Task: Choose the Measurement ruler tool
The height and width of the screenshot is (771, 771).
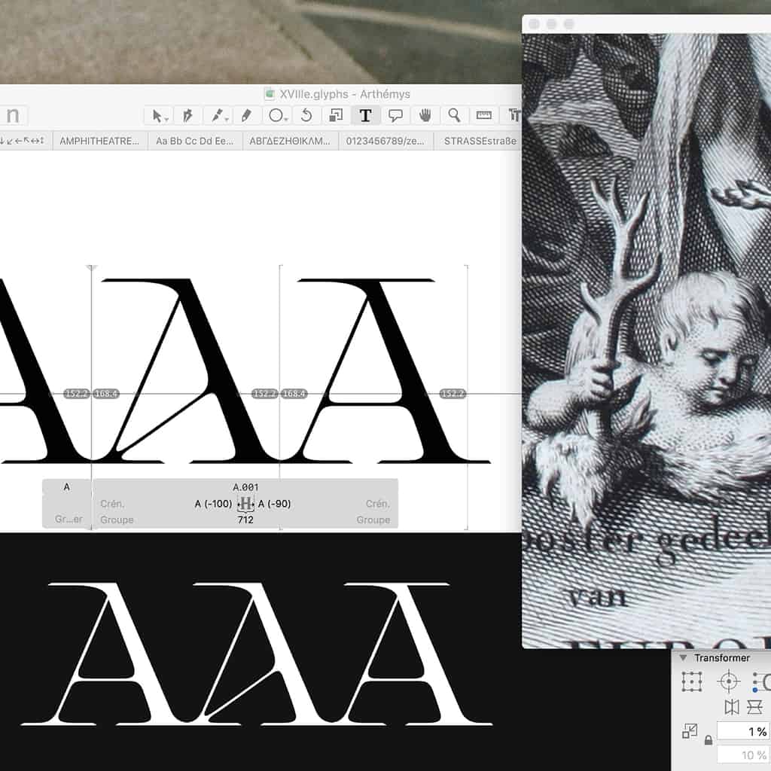Action: pyautogui.click(x=483, y=115)
